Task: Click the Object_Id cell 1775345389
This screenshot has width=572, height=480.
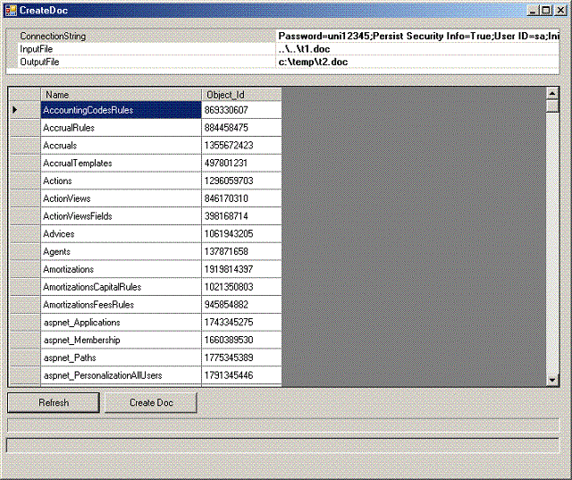Action: 241,358
